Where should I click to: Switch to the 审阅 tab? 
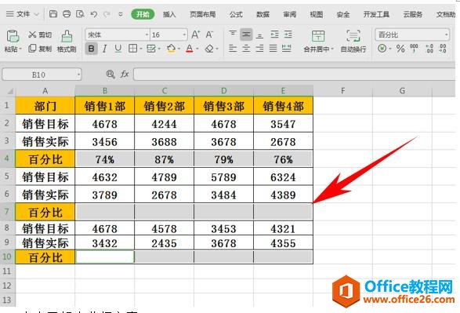(289, 14)
